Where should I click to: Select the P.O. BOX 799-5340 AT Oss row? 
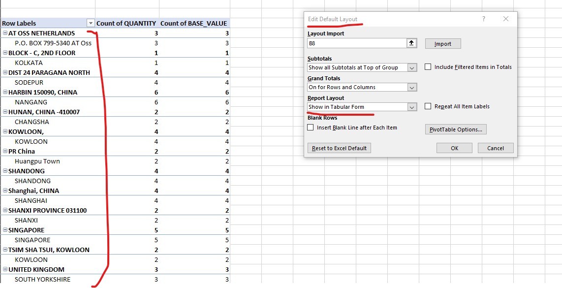tap(53, 43)
